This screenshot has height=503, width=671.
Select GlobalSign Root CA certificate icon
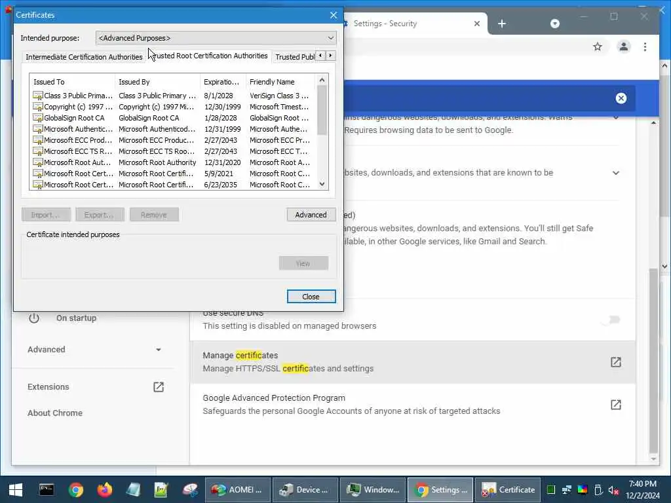[37, 118]
